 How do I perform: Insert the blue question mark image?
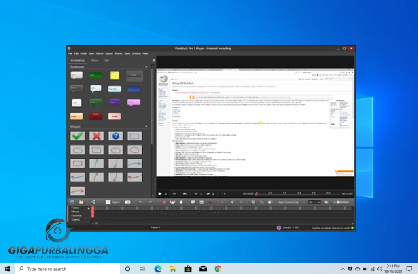116,136
